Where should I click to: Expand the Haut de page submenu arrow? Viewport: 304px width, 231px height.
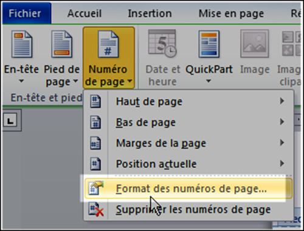[282, 101]
